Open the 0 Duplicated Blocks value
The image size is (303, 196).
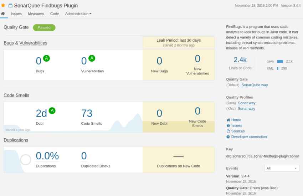pos(84,156)
